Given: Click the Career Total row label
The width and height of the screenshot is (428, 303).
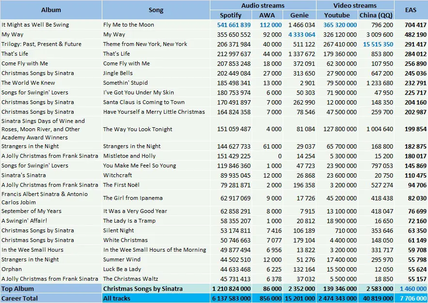Looking at the screenshot, I should [x=19, y=298].
